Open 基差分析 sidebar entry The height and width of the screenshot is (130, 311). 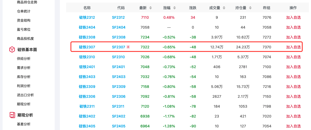pyautogui.click(x=23, y=124)
